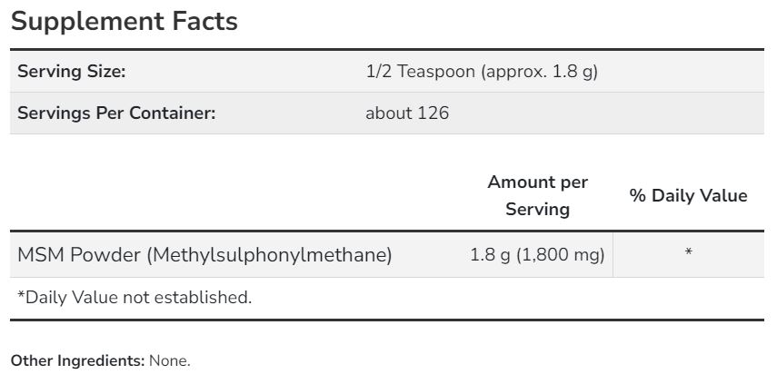
Task: Click "None." after Other Ingredients
Action: pyautogui.click(x=170, y=360)
